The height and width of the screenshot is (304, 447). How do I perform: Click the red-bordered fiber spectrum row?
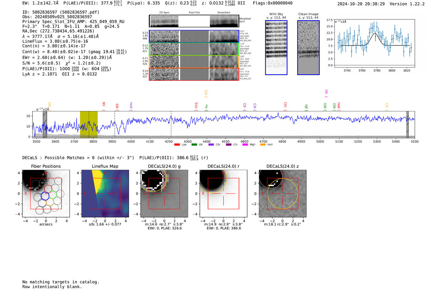tap(194, 74)
